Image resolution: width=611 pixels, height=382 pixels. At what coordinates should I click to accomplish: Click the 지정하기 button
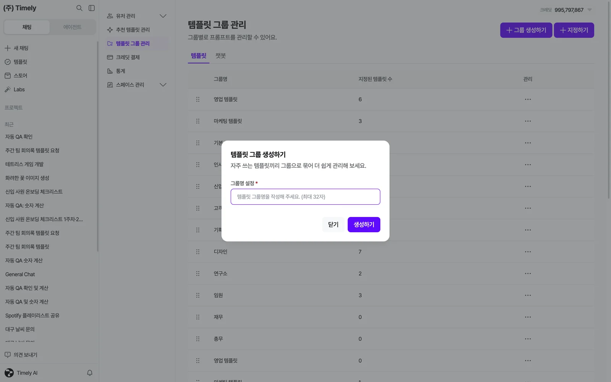[574, 30]
